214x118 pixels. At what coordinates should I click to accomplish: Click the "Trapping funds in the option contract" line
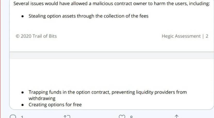108,92
